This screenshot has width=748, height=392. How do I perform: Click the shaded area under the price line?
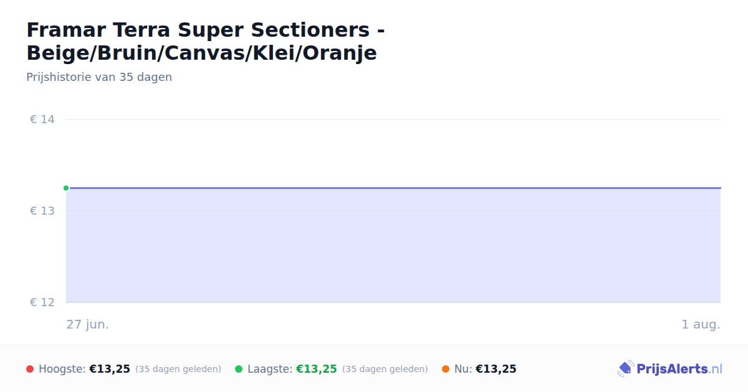393,246
